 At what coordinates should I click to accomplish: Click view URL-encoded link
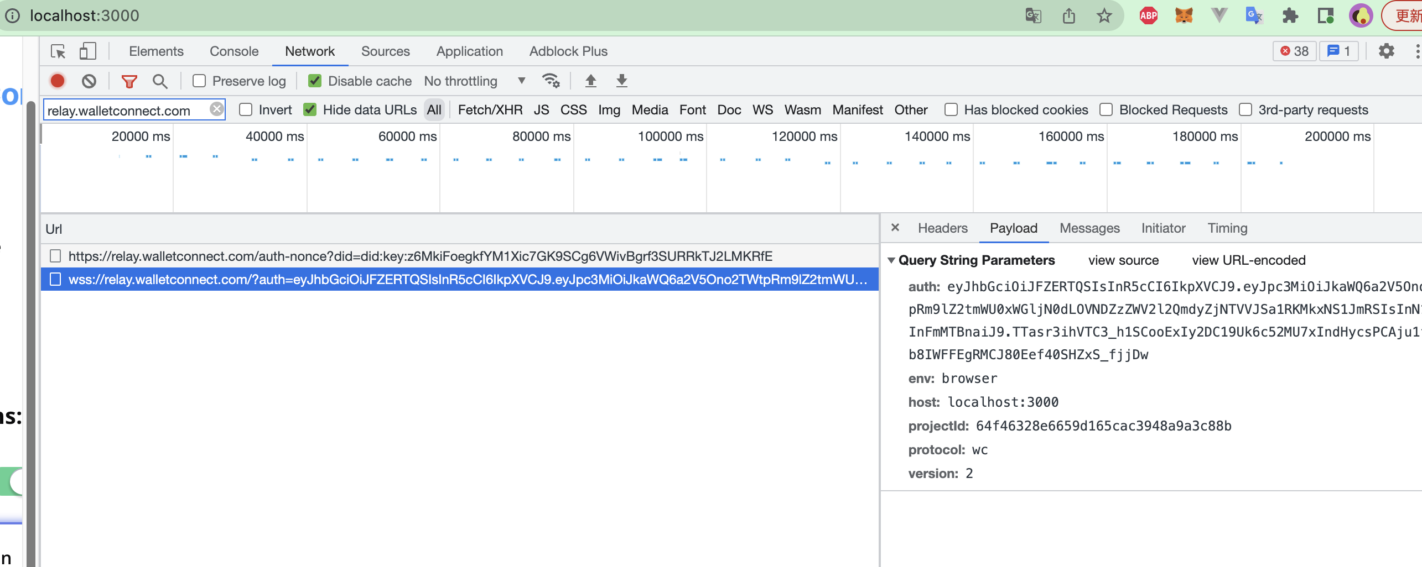click(x=1249, y=260)
